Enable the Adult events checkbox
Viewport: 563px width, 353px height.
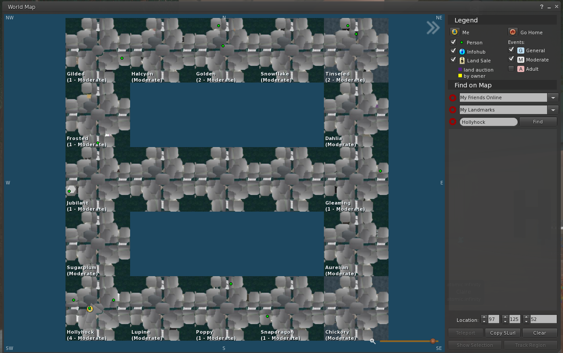(x=511, y=68)
